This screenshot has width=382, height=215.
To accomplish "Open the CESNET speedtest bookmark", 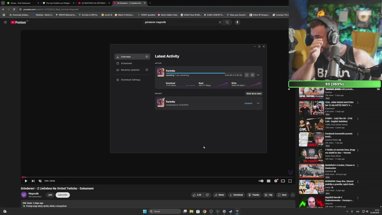I will pos(147,15).
